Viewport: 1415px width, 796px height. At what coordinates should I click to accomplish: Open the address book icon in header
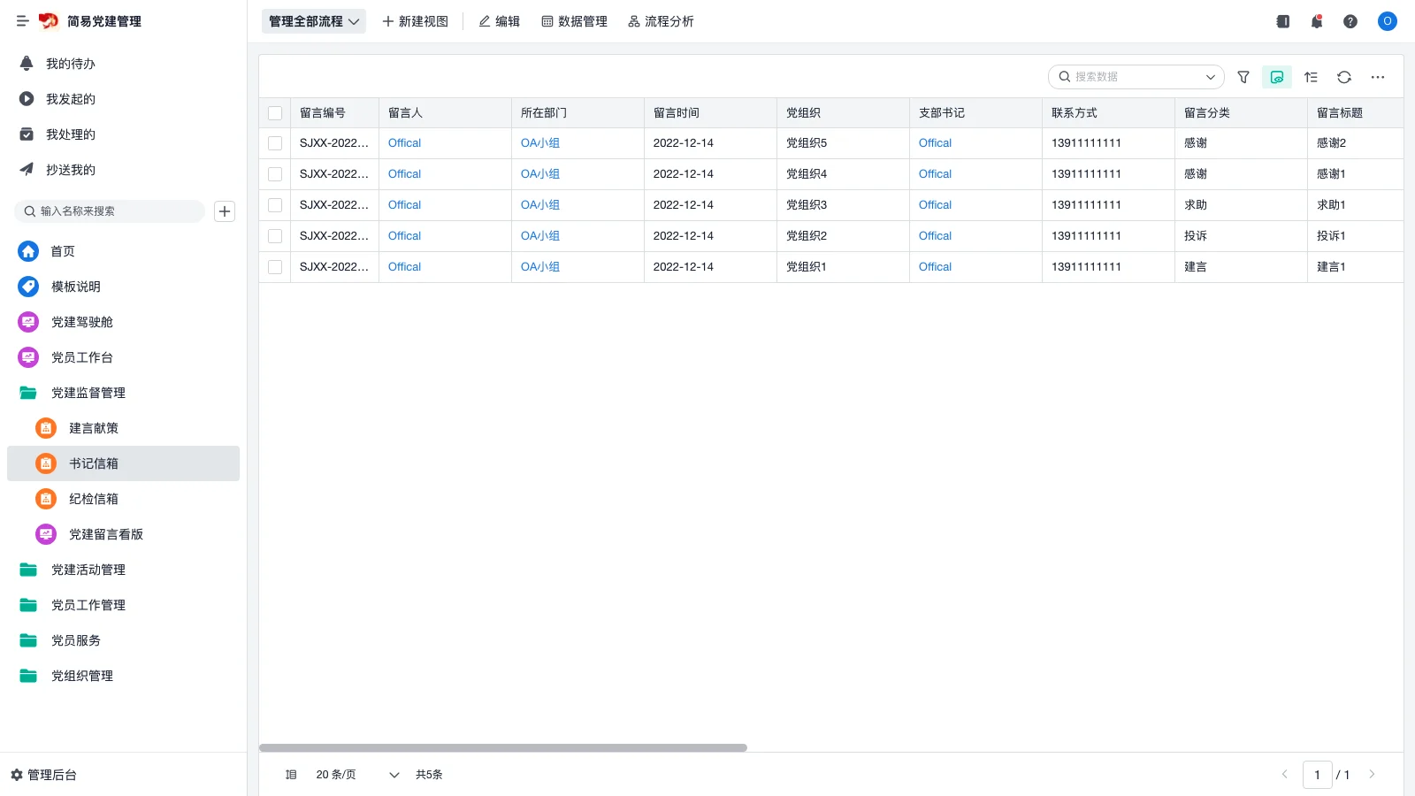(1282, 21)
